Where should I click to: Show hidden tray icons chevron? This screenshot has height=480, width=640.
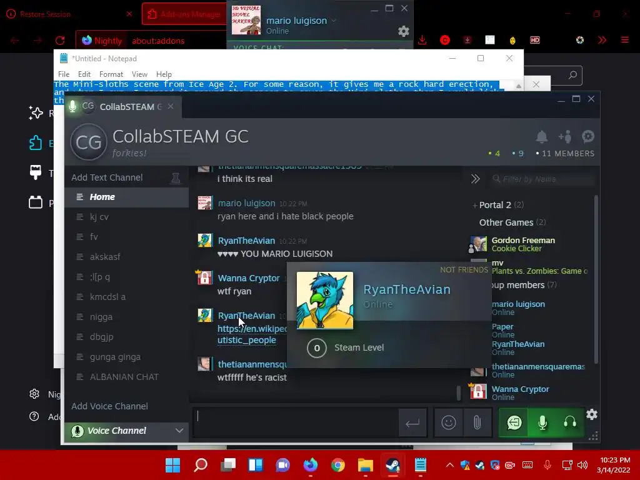click(449, 465)
